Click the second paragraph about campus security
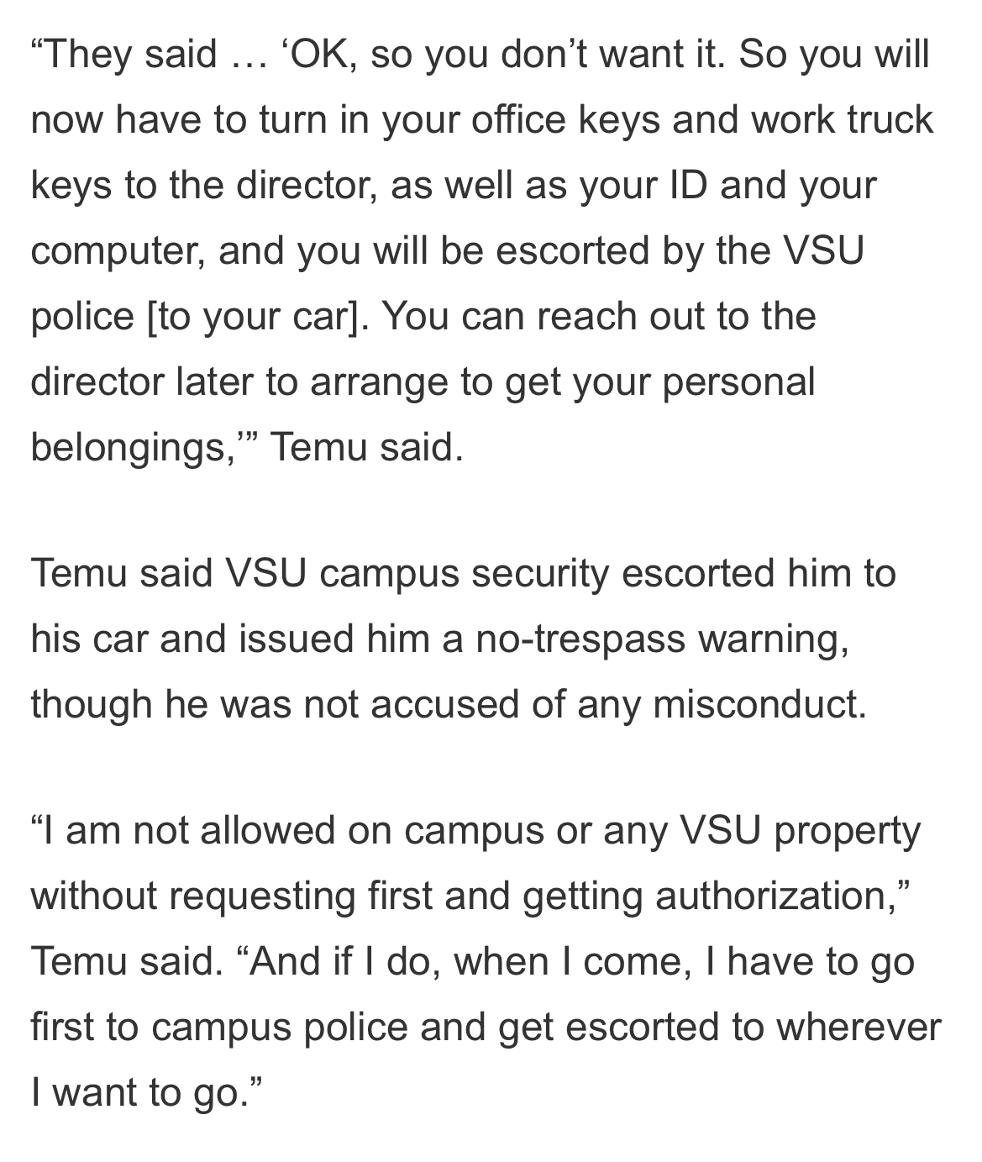The width and height of the screenshot is (982, 1162). pyautogui.click(x=463, y=639)
